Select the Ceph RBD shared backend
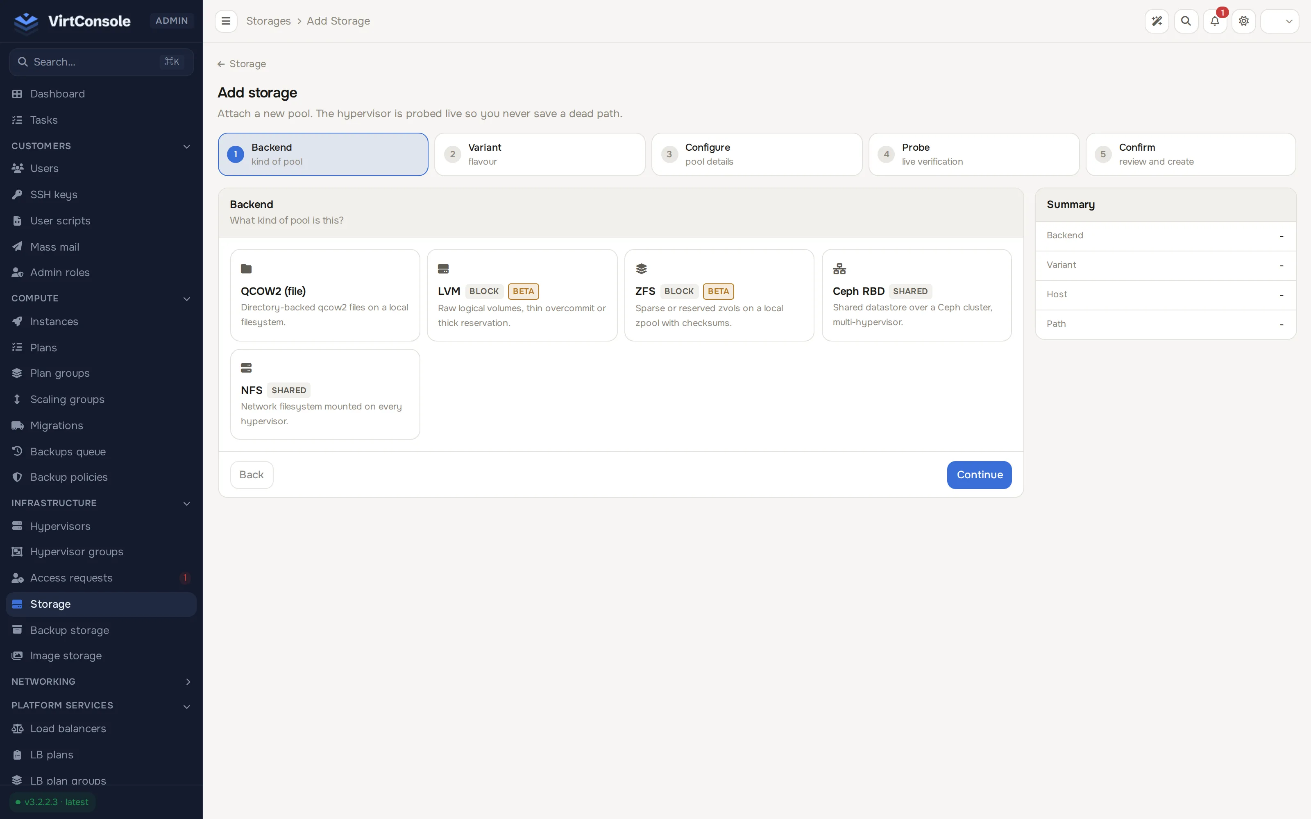This screenshot has width=1311, height=819. coord(916,295)
